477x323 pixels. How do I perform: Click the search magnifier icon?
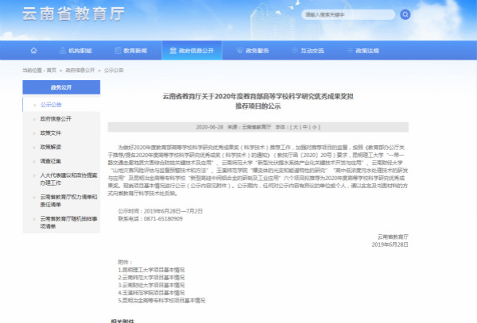405,14
